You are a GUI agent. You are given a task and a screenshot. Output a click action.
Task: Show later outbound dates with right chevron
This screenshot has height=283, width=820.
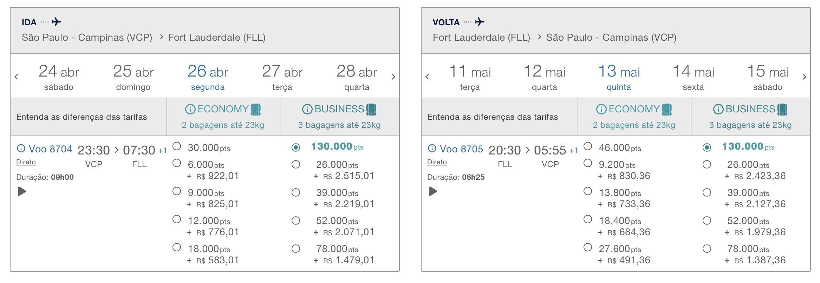tap(393, 77)
